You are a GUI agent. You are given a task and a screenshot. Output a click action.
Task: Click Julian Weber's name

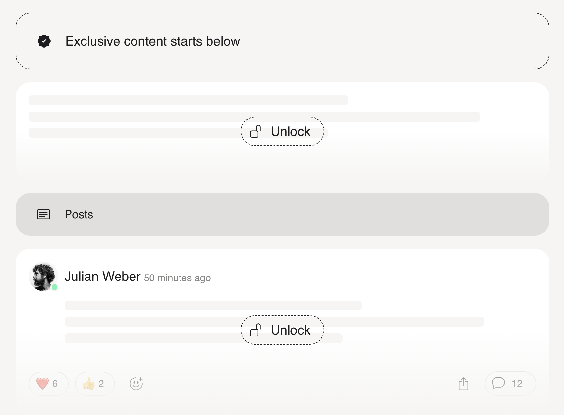(x=102, y=277)
